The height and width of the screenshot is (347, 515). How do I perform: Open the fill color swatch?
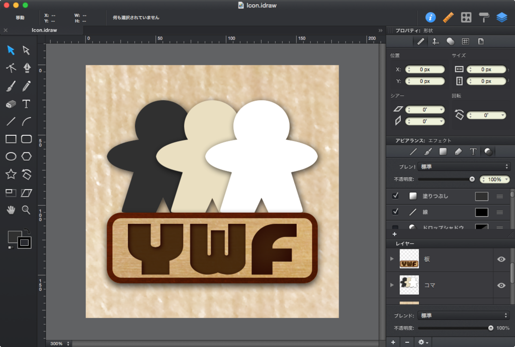(x=481, y=196)
